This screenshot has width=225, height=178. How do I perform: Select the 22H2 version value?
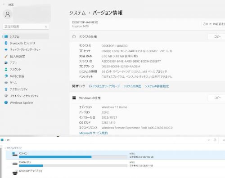coord(105,112)
